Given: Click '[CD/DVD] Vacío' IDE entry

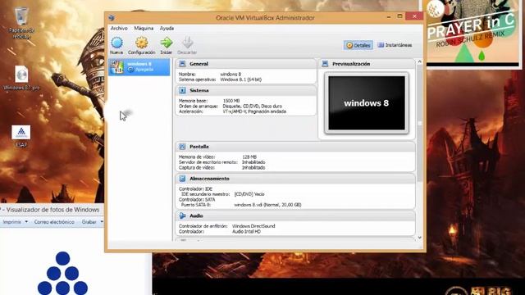Looking at the screenshot, I should click(x=249, y=194).
